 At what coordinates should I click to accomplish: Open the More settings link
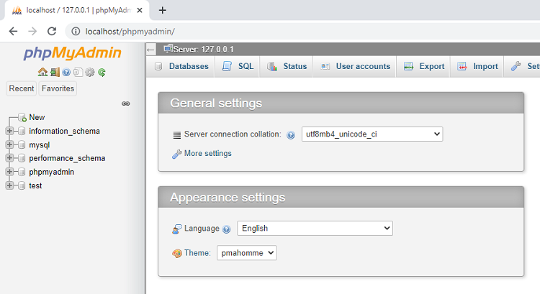tap(207, 153)
